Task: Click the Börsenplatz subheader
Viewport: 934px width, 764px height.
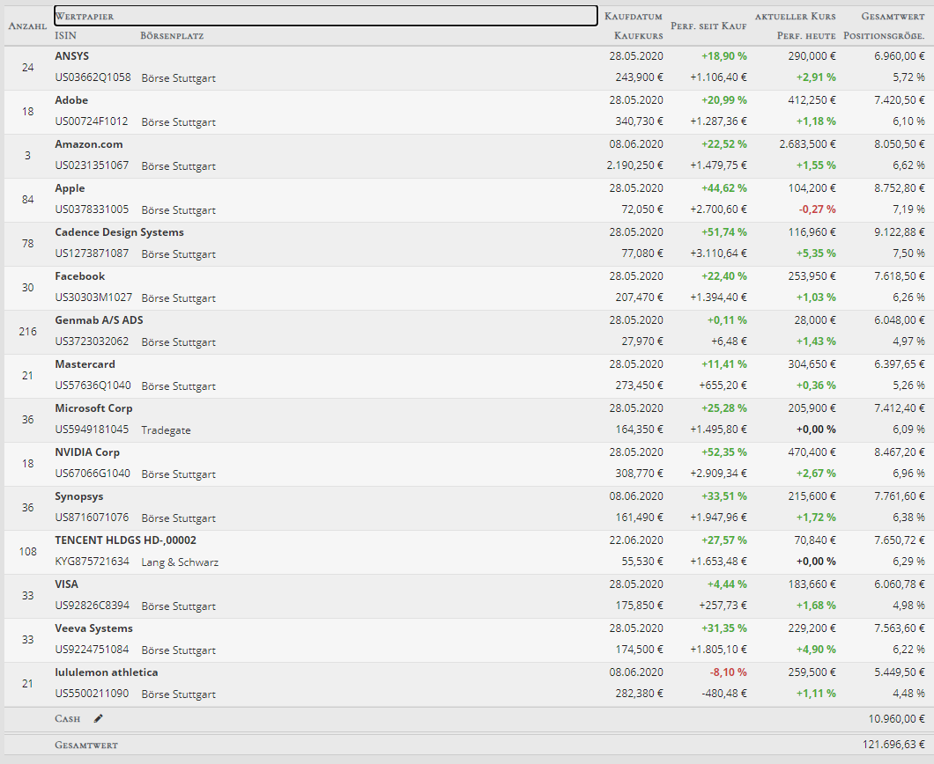Action: tap(172, 36)
